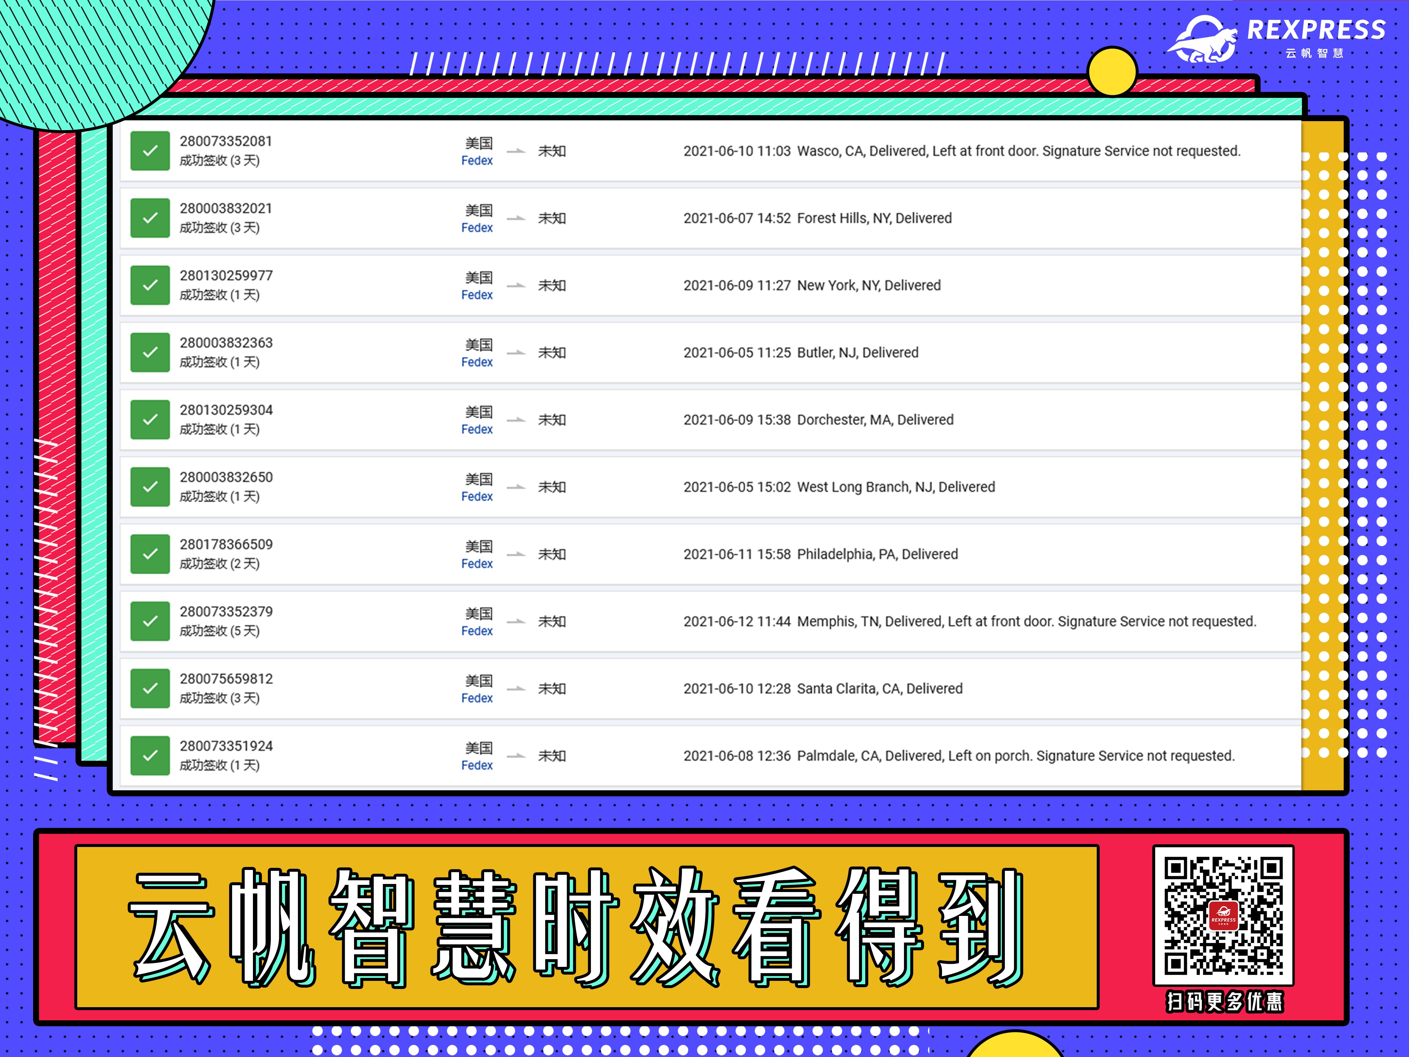Toggle the check status for 280075659812
This screenshot has height=1057, width=1409.
coord(150,688)
